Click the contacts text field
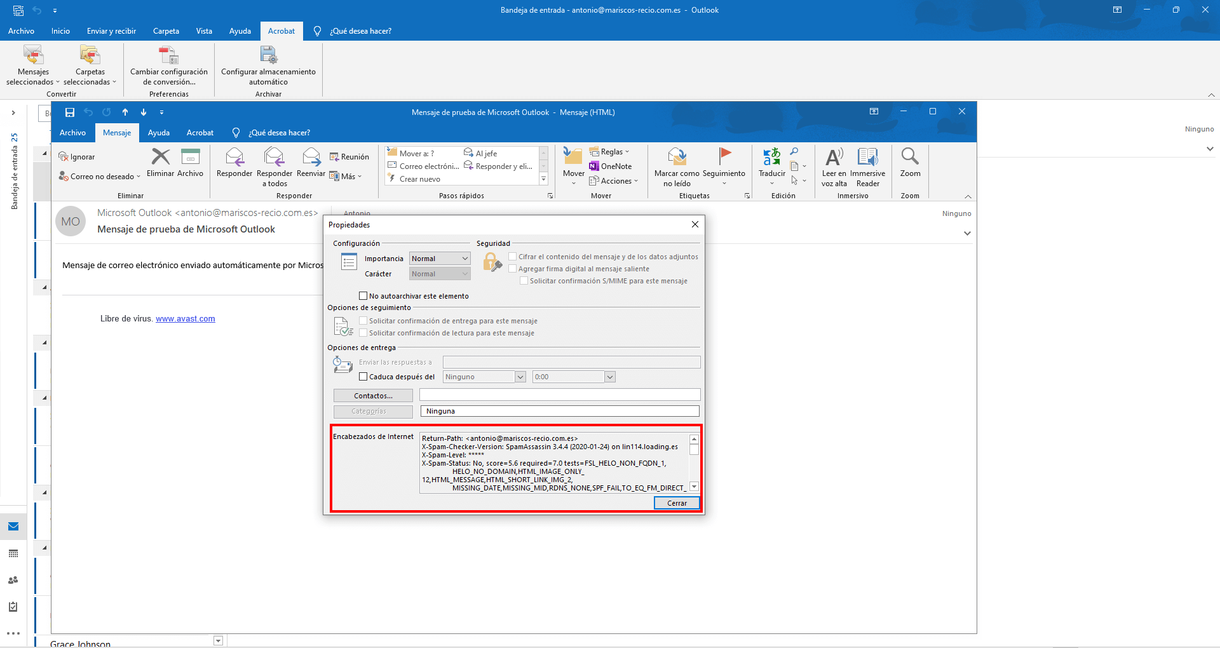The height and width of the screenshot is (648, 1220). pyautogui.click(x=560, y=395)
